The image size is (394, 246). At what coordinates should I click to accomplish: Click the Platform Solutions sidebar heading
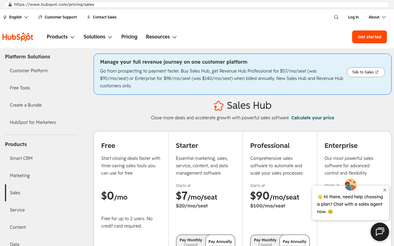pos(27,57)
